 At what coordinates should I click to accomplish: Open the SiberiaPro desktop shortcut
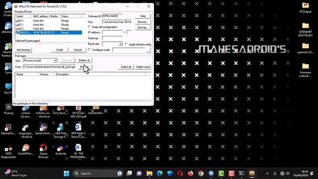pos(8,129)
